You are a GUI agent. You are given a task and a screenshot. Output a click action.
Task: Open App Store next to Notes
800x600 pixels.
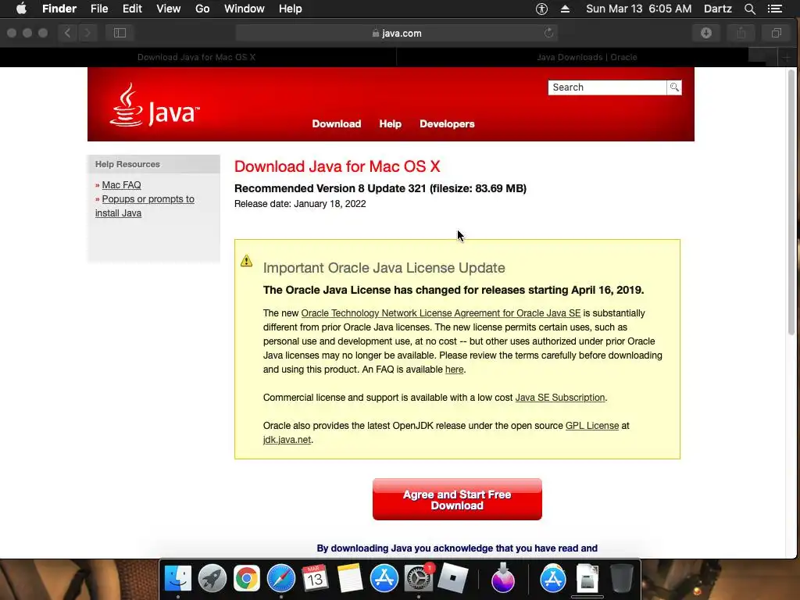384,578
